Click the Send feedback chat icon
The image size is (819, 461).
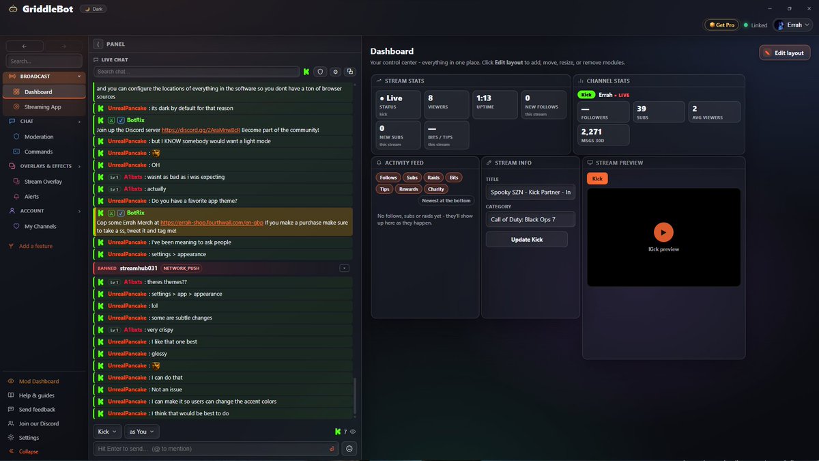11,409
